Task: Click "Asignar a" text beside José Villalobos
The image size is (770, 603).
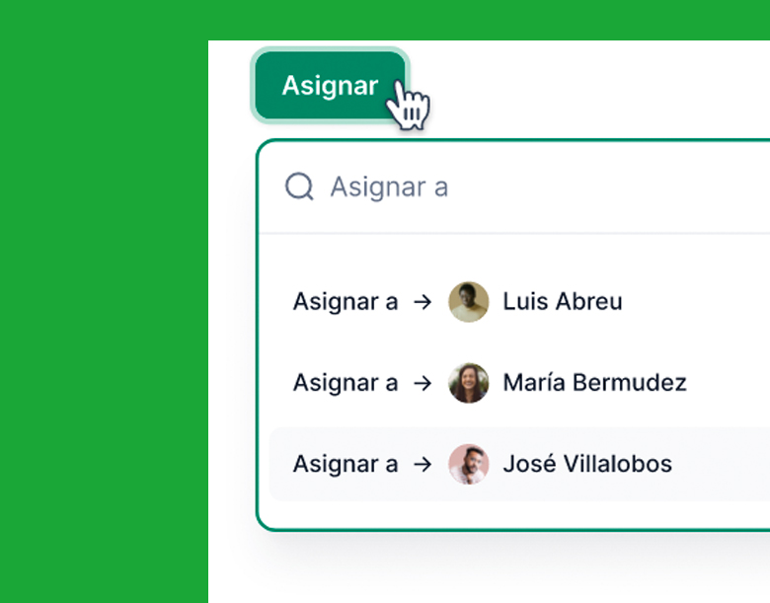Action: click(346, 465)
